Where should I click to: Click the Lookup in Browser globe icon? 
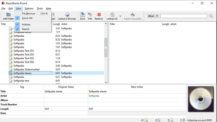[x=67, y=14]
